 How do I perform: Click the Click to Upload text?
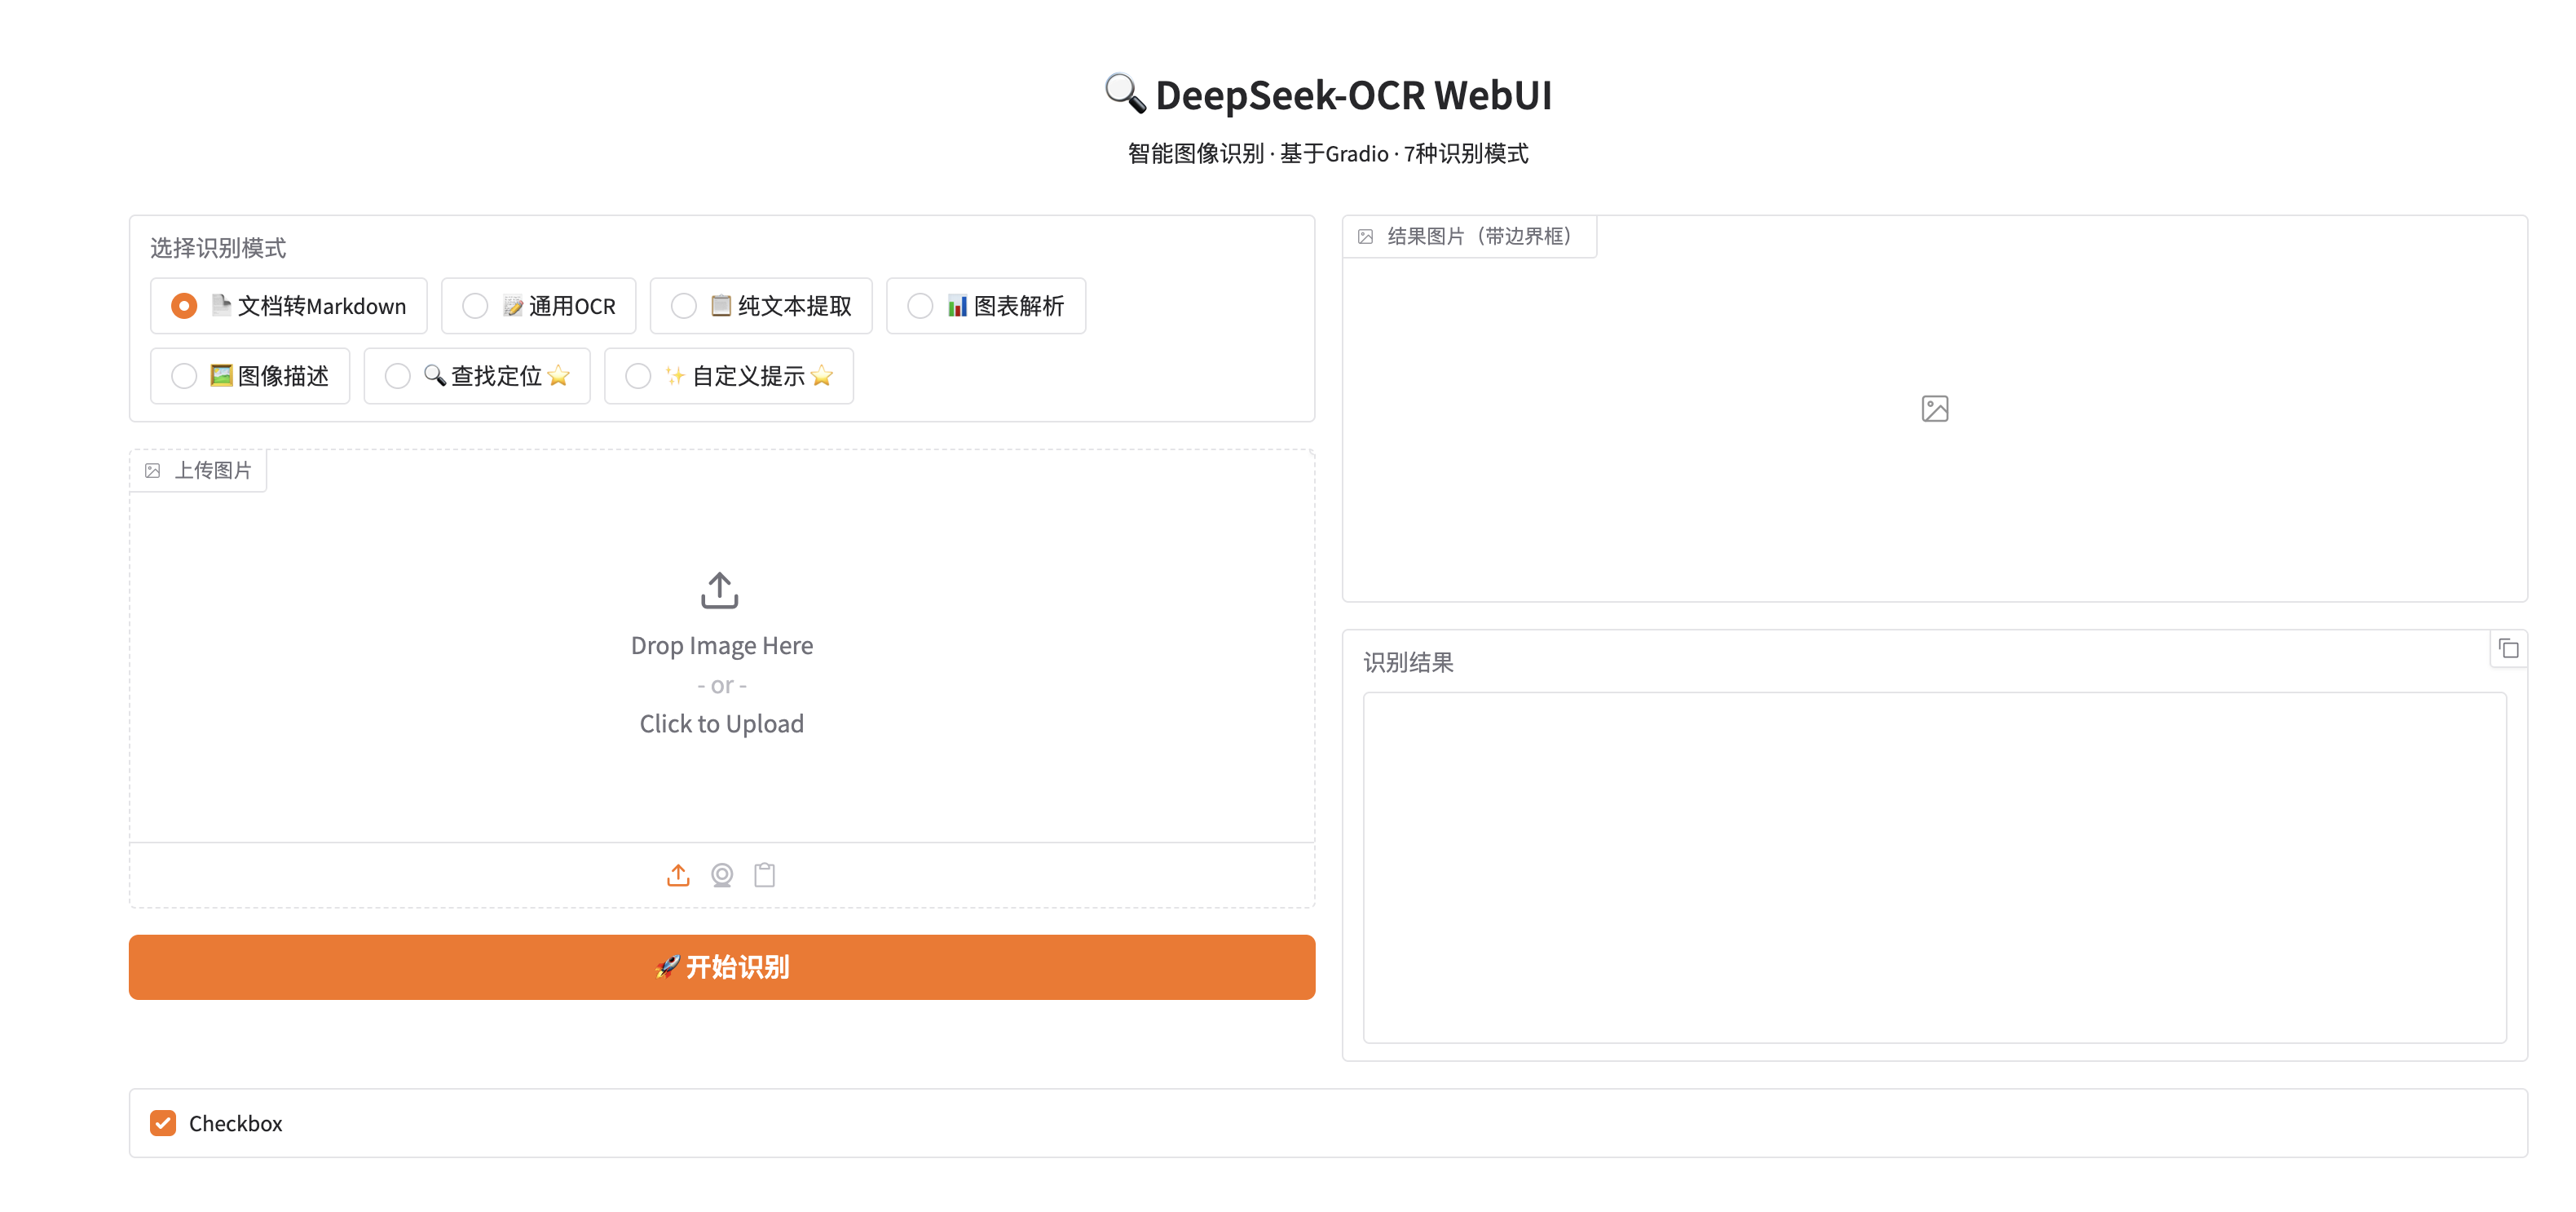721,723
